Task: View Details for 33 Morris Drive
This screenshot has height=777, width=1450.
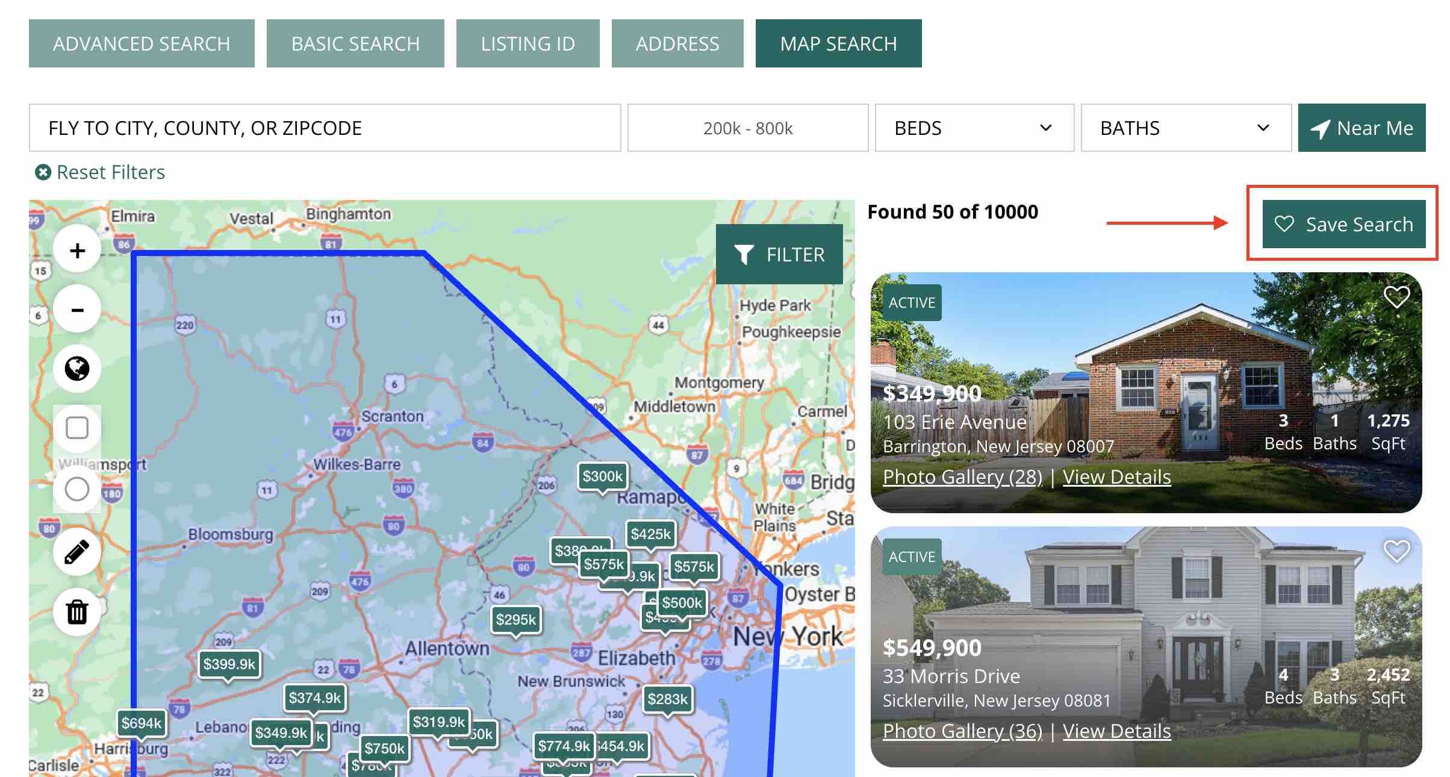Action: click(x=1117, y=731)
